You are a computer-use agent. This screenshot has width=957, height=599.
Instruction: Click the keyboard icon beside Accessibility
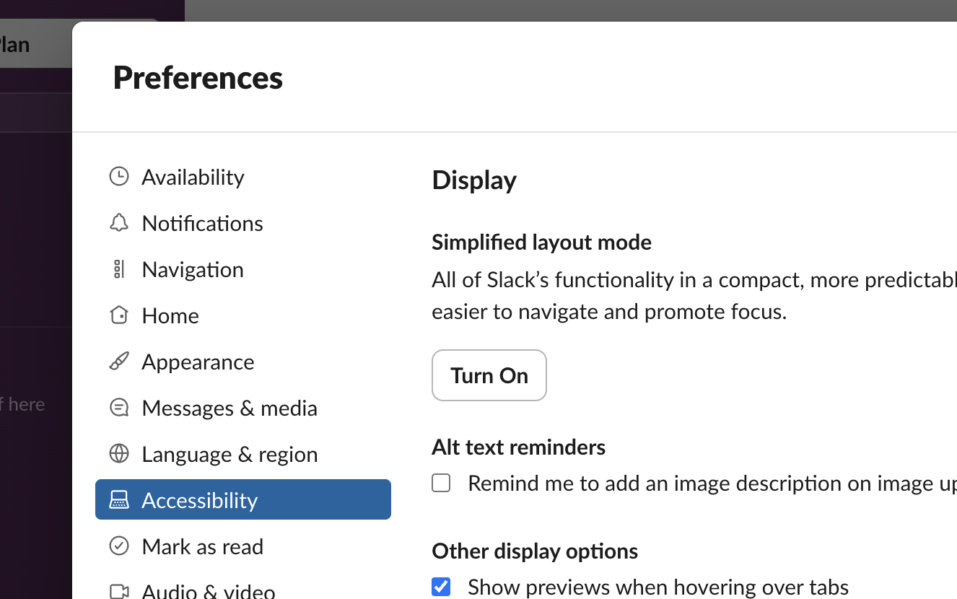[119, 499]
